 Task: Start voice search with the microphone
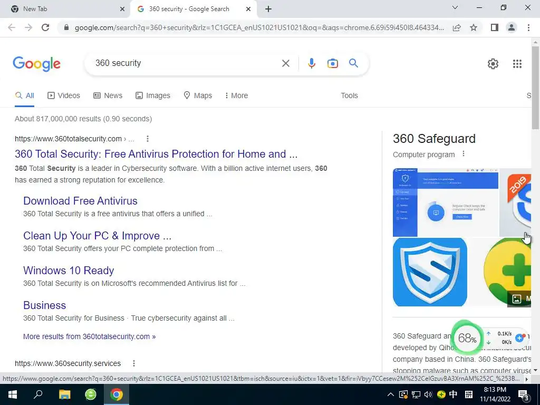[x=311, y=63]
